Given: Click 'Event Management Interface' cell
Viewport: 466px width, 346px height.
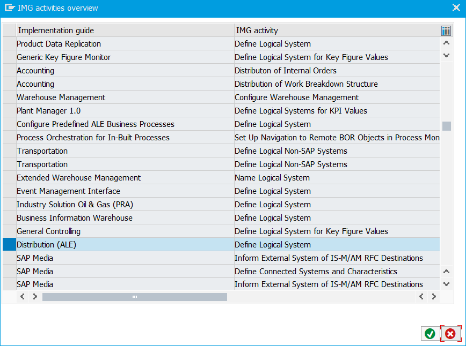Looking at the screenshot, I should [125, 191].
